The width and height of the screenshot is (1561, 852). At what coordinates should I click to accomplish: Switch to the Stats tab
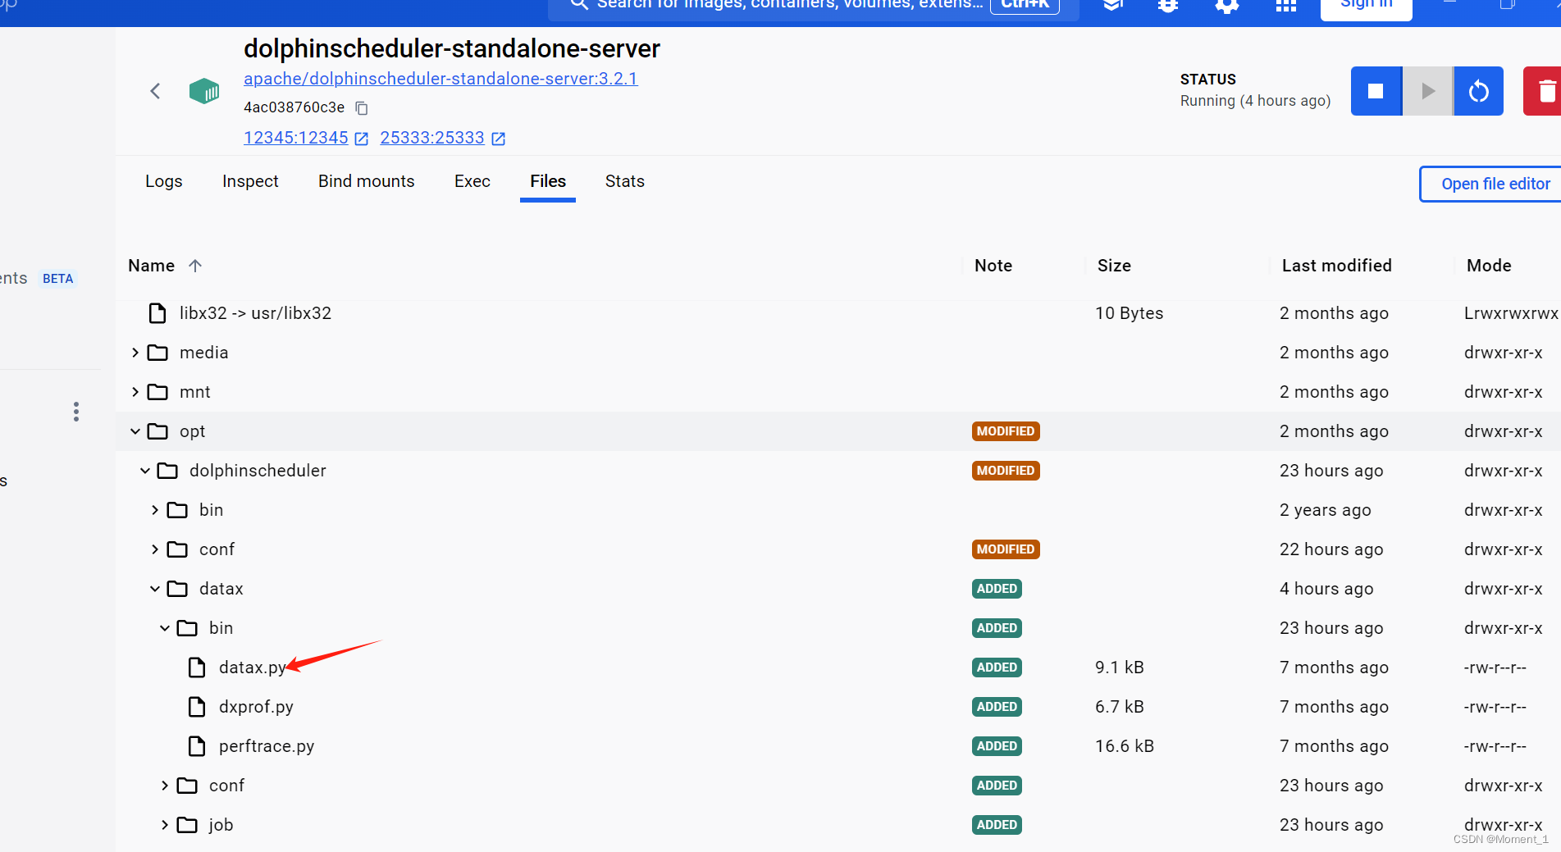point(624,181)
